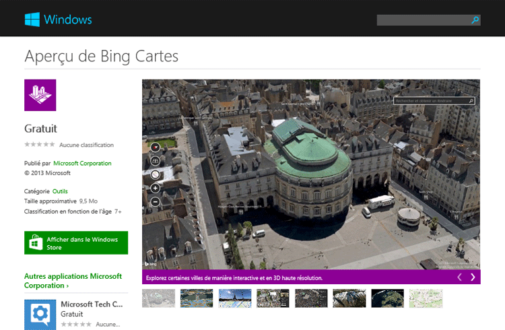Click the rotate map button
Image resolution: width=505 pixels, height=330 pixels.
[156, 174]
